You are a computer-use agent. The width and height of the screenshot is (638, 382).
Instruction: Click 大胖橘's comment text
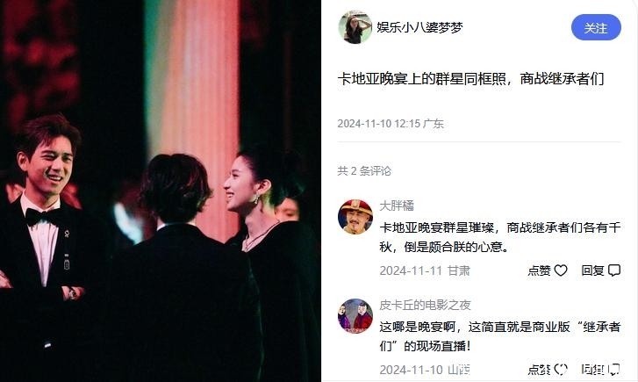pos(500,237)
